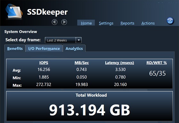Viewport: 179px width, 123px height.
Task: Open the Reports menu
Action: 127,23
